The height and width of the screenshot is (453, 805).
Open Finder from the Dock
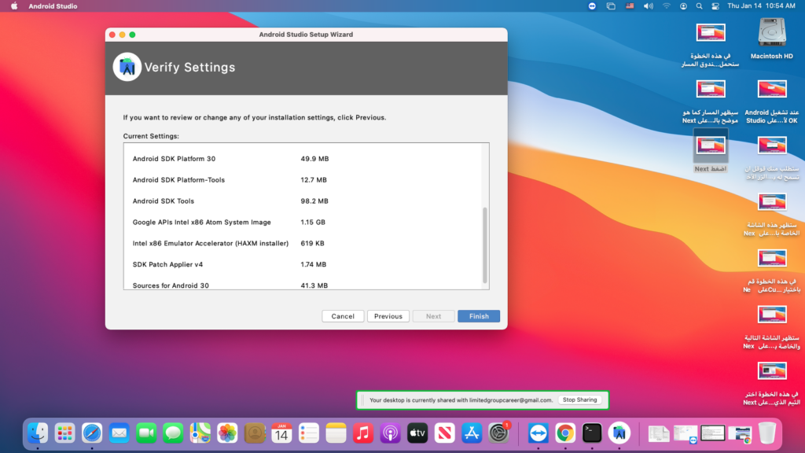click(38, 433)
